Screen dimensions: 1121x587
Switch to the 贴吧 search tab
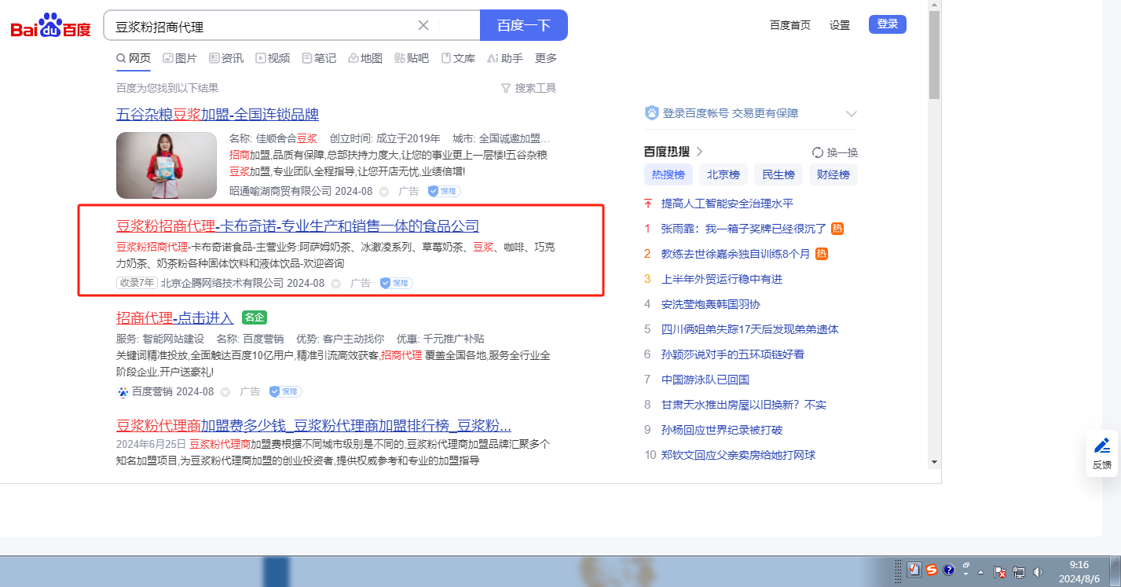pos(412,58)
